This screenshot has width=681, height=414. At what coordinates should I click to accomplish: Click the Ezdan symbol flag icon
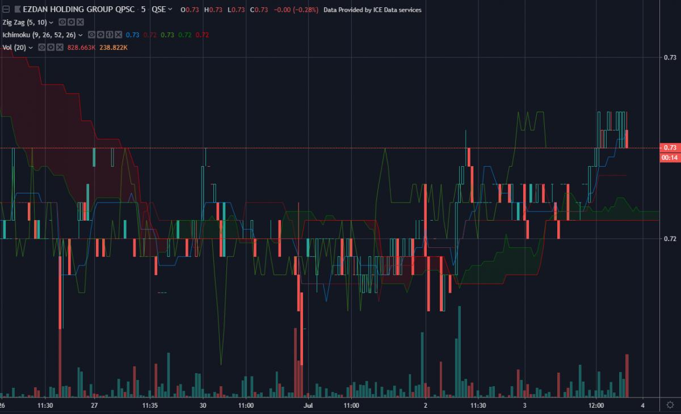(x=17, y=10)
